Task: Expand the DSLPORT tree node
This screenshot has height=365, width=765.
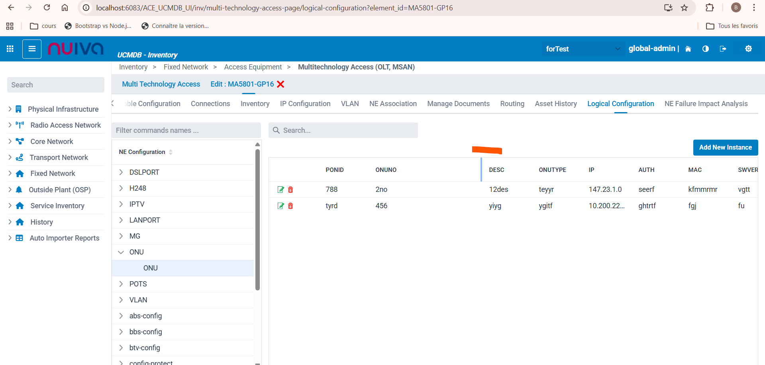Action: 121,172
